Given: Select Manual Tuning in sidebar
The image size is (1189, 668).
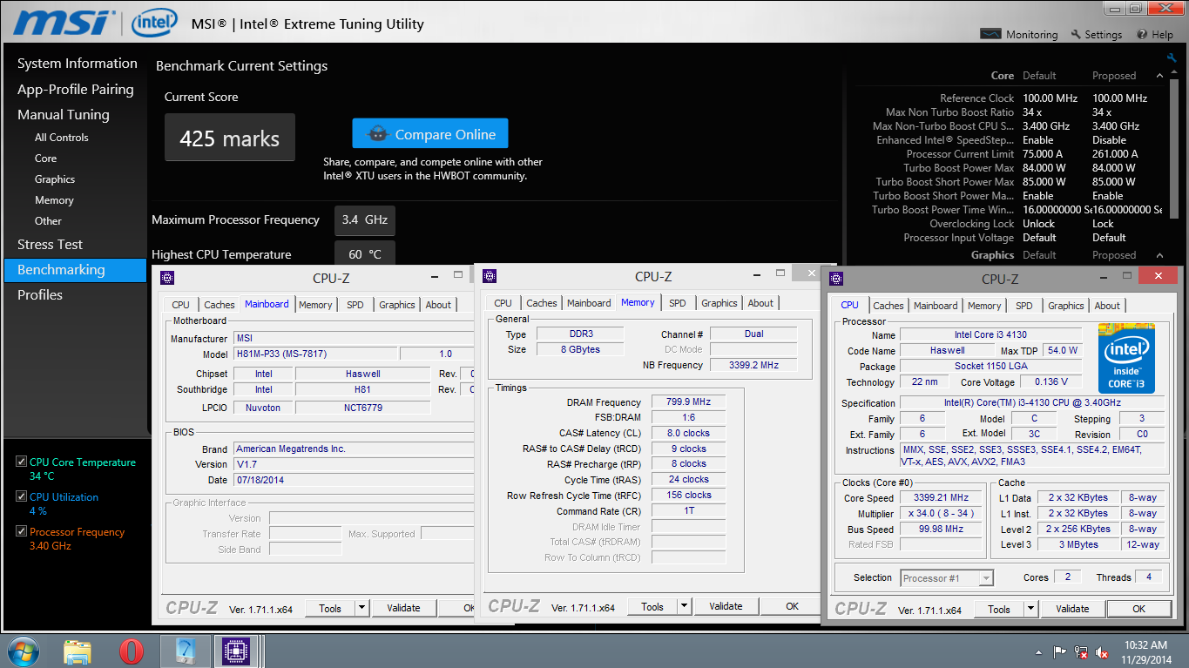Looking at the screenshot, I should pyautogui.click(x=64, y=114).
